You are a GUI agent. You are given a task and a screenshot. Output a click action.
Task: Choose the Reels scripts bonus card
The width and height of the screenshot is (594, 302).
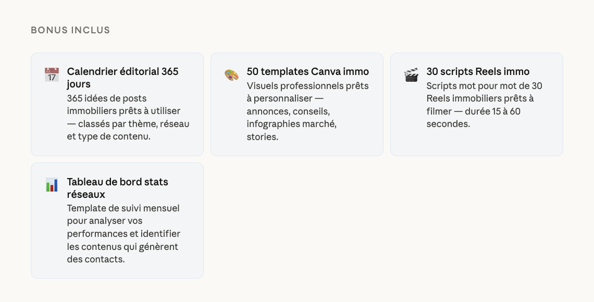pyautogui.click(x=477, y=143)
